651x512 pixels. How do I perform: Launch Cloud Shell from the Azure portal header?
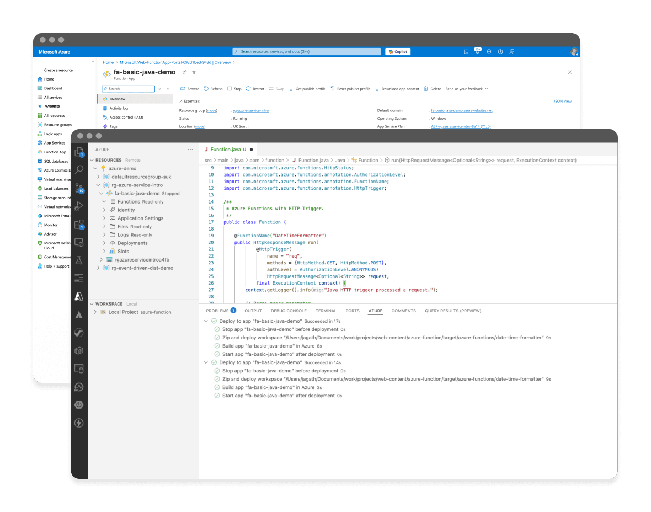coord(466,51)
